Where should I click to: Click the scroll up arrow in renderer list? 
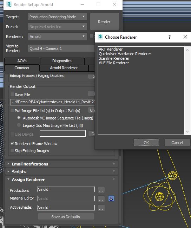tap(187, 50)
